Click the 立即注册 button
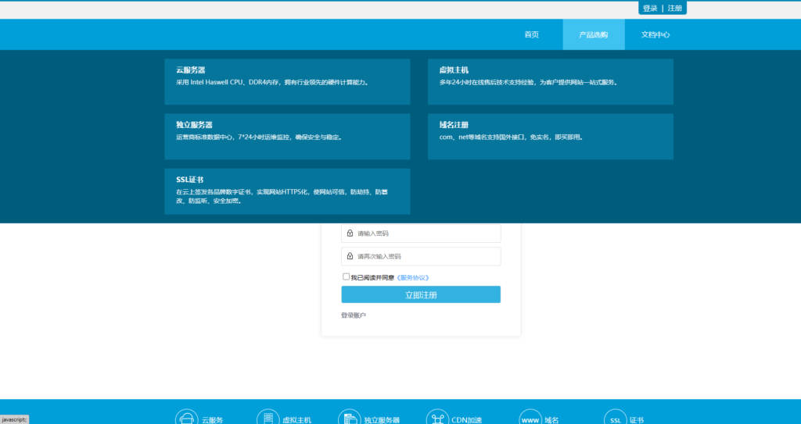 pyautogui.click(x=421, y=294)
